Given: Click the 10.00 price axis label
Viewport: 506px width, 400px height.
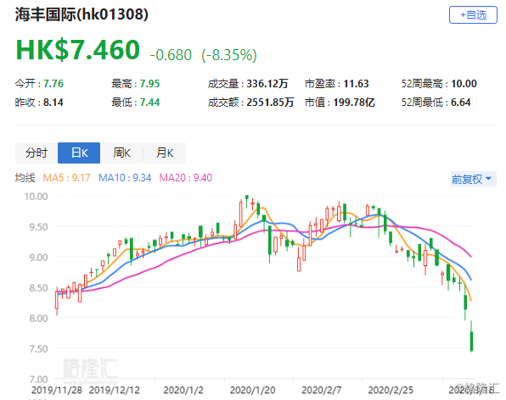Looking at the screenshot, I should [x=37, y=196].
